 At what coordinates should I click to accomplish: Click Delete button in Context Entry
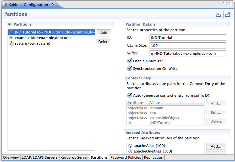(x=216, y=121)
